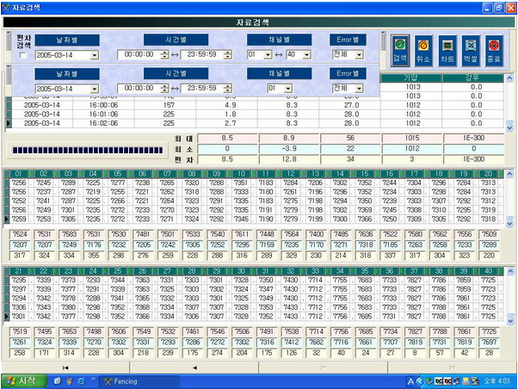The image size is (518, 389).
Task: Click channel 40 maximum value 7725
Action: point(489,331)
